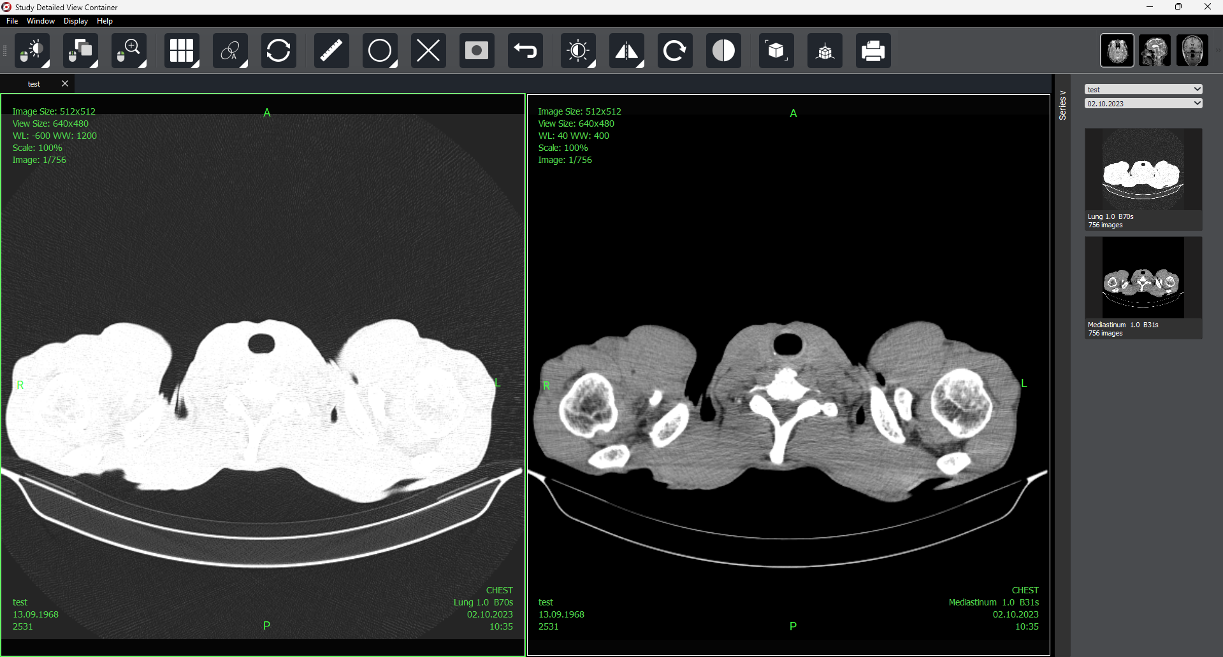Select the ruler measurement tool
The height and width of the screenshot is (657, 1223).
(331, 50)
